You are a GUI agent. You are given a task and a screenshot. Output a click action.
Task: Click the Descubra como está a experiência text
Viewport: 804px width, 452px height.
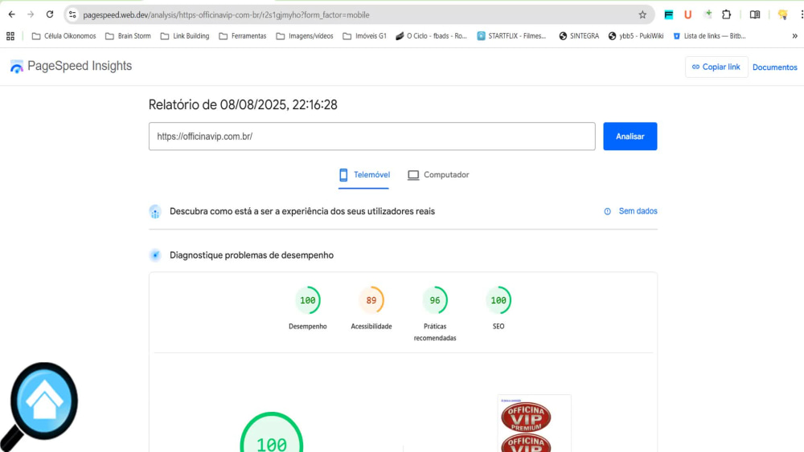[x=302, y=211]
